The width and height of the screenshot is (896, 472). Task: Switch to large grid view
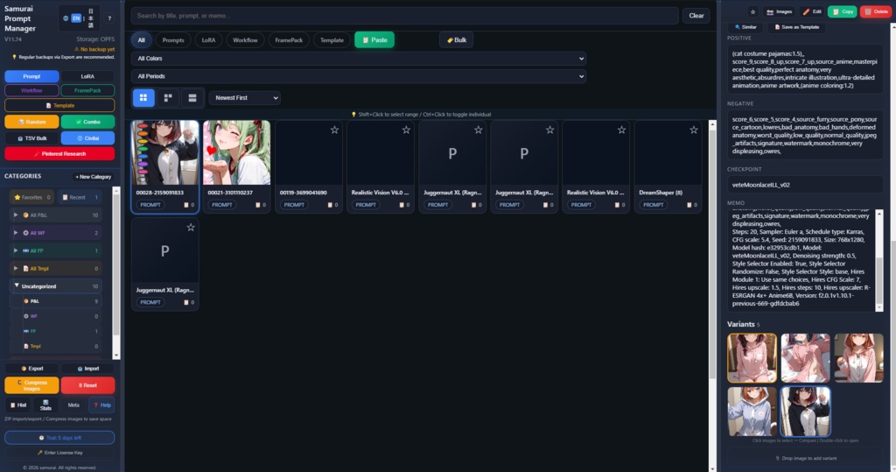click(x=143, y=98)
